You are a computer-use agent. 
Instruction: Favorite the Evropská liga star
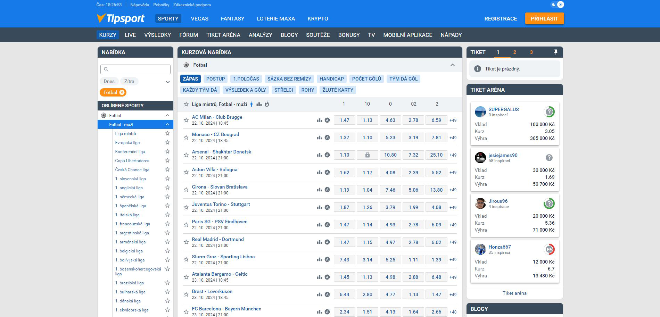pos(167,142)
